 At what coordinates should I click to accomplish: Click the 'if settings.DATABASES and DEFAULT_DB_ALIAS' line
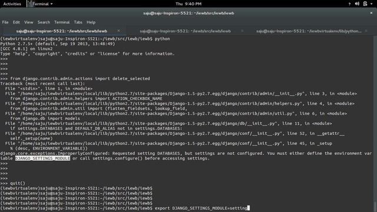[96, 128]
